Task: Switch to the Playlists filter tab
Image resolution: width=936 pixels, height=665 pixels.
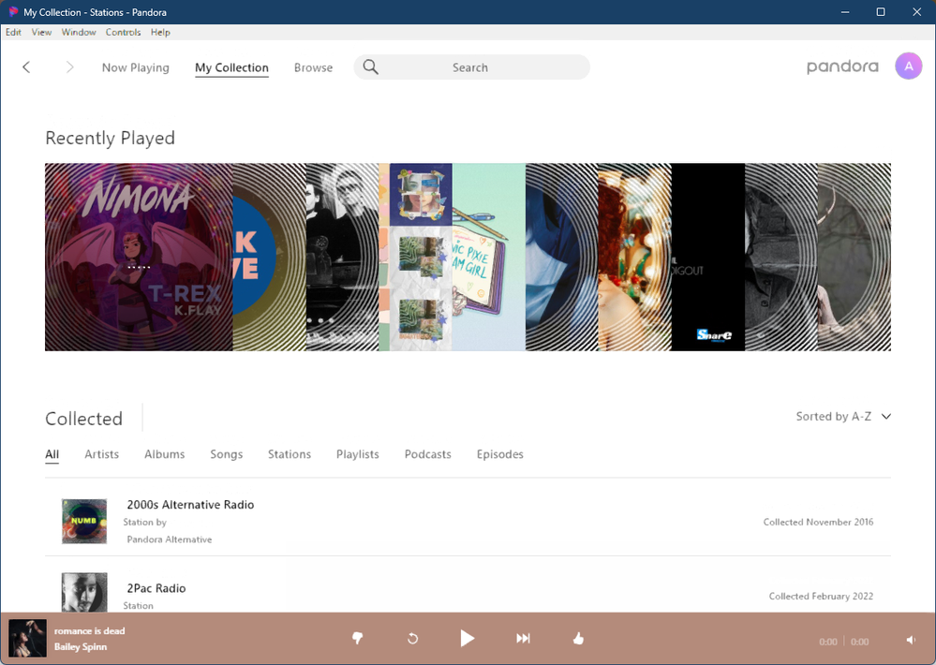Action: 357,454
